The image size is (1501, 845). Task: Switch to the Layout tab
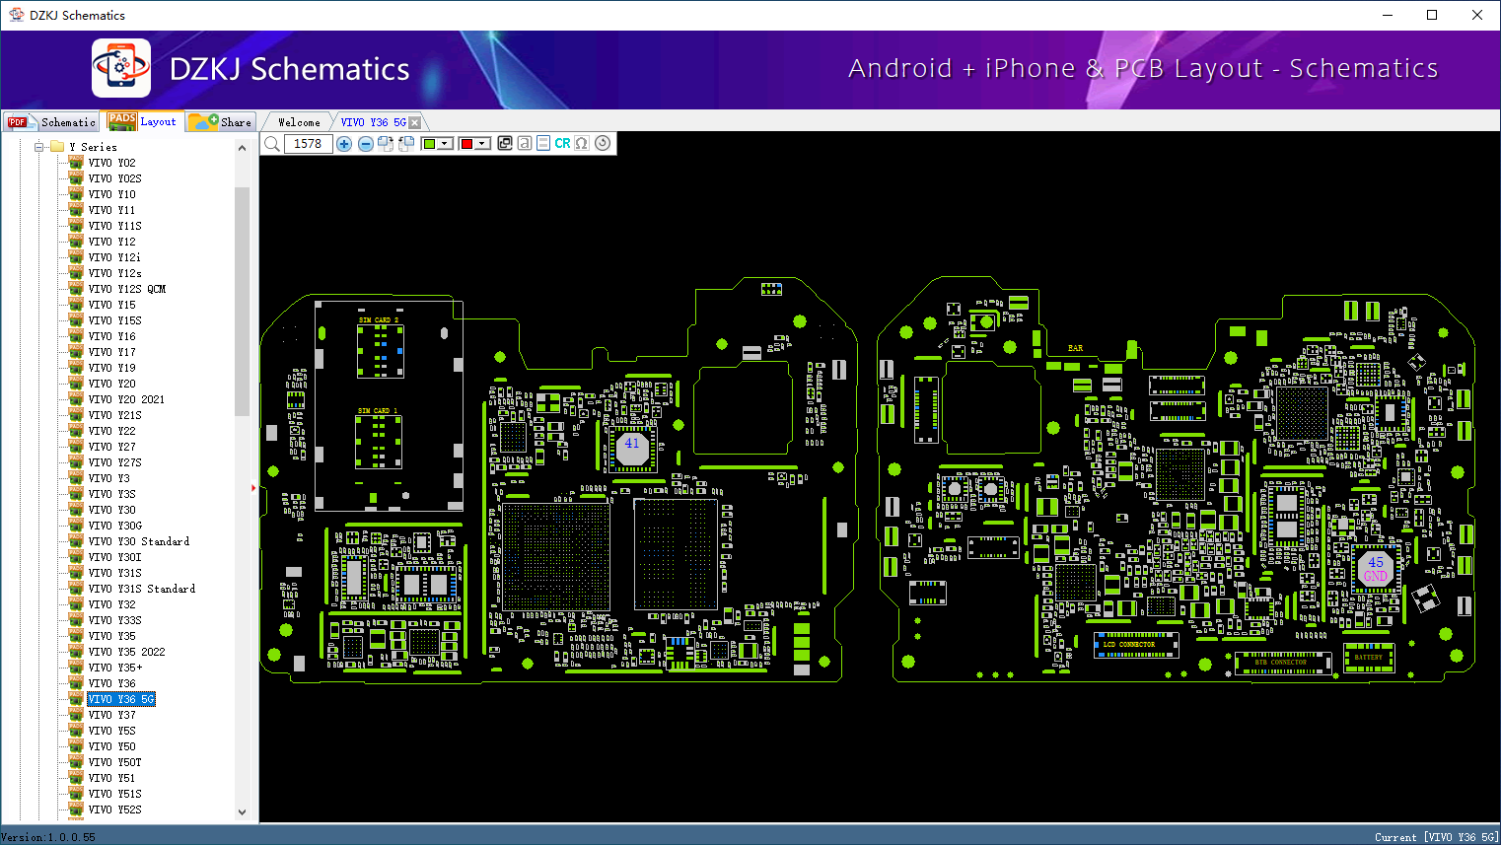click(x=143, y=121)
